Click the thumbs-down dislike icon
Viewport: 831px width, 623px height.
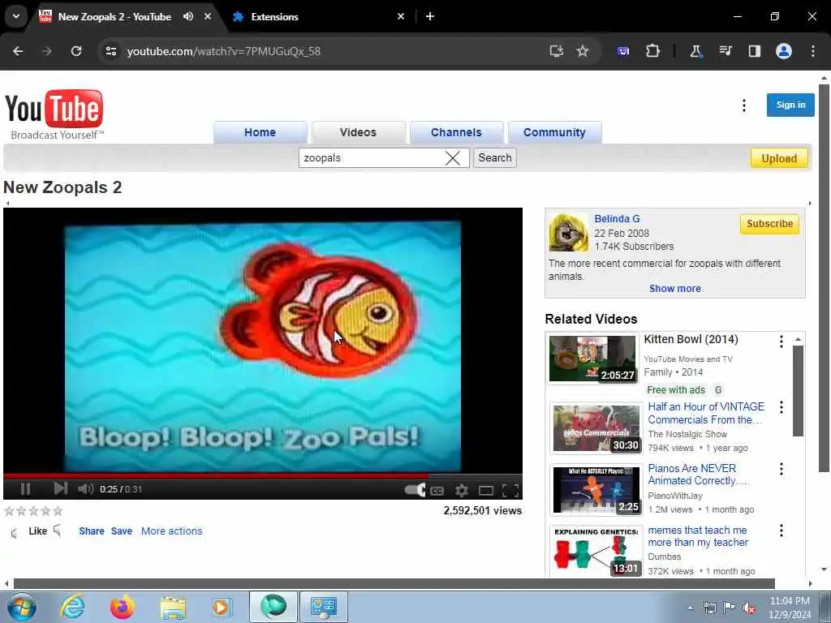[58, 531]
